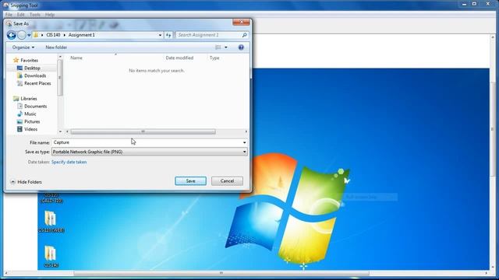Open the address bar history dropdown arrow
The height and width of the screenshot is (280, 499).
(160, 35)
